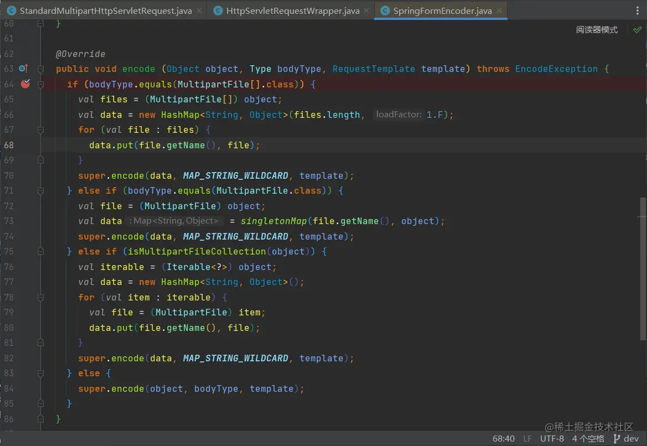Toggle the breakpoint on line 64

[25, 84]
